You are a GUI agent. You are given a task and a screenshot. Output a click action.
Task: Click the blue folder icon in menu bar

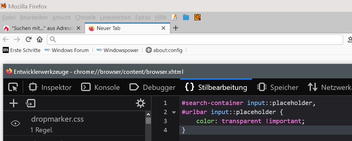186,18
